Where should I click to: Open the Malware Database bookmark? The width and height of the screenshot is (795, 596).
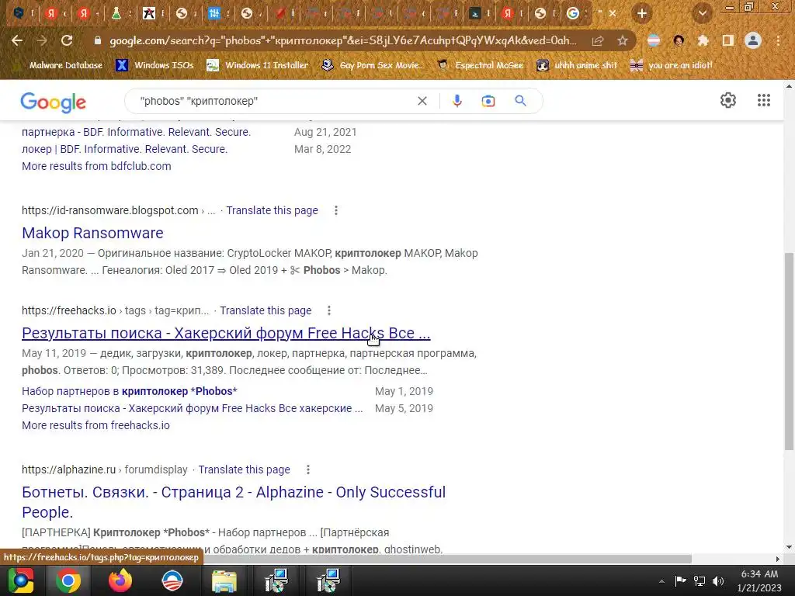(x=57, y=65)
